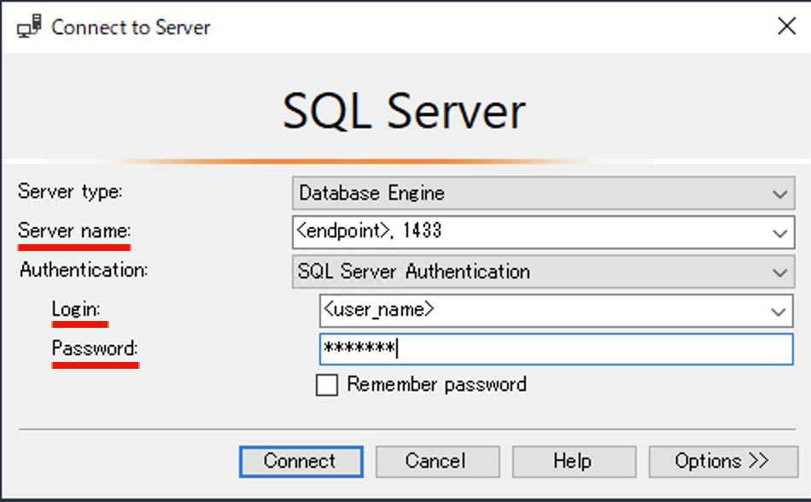Image resolution: width=811 pixels, height=502 pixels.
Task: Click the Connect button
Action: (300, 461)
